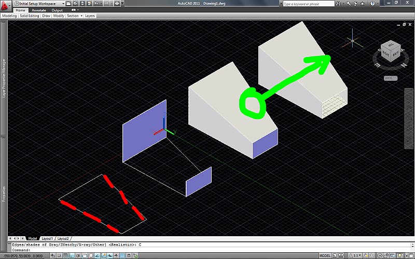Expand the status bar application menu arrow
The height and width of the screenshot is (259, 415).
tap(407, 255)
